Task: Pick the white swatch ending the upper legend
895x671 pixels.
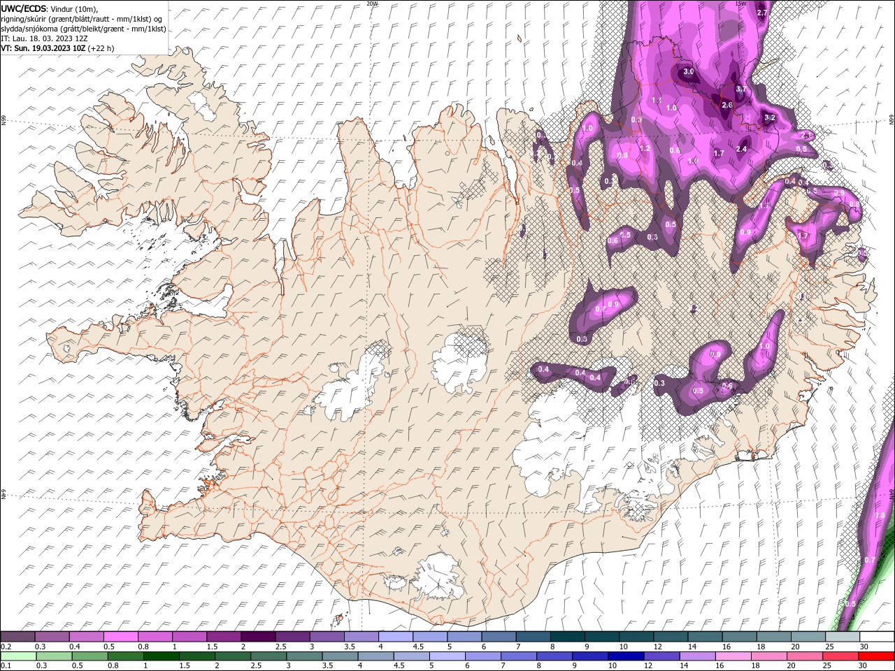Action: (x=876, y=637)
